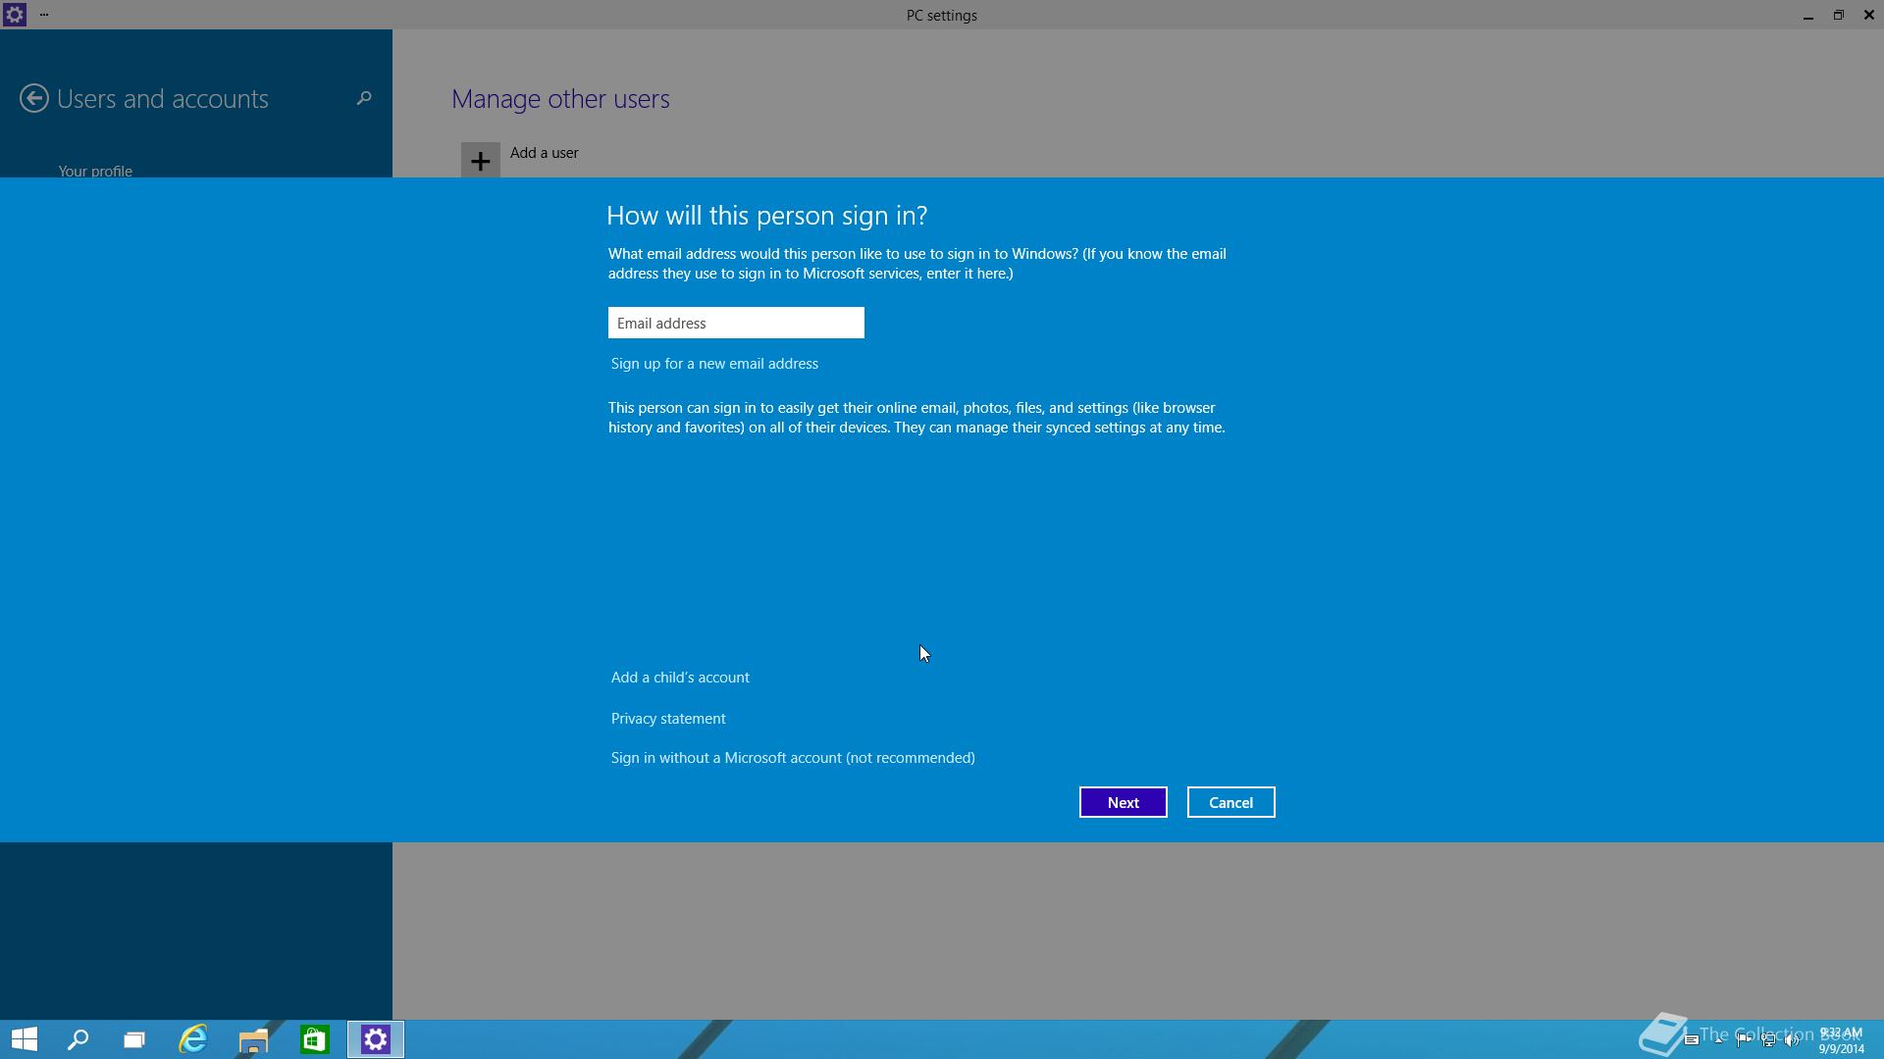Open the Privacy statement link
The width and height of the screenshot is (1884, 1059).
tap(668, 719)
